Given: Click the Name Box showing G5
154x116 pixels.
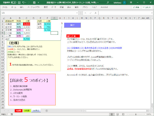Looking at the screenshot, I should coord(38,13).
